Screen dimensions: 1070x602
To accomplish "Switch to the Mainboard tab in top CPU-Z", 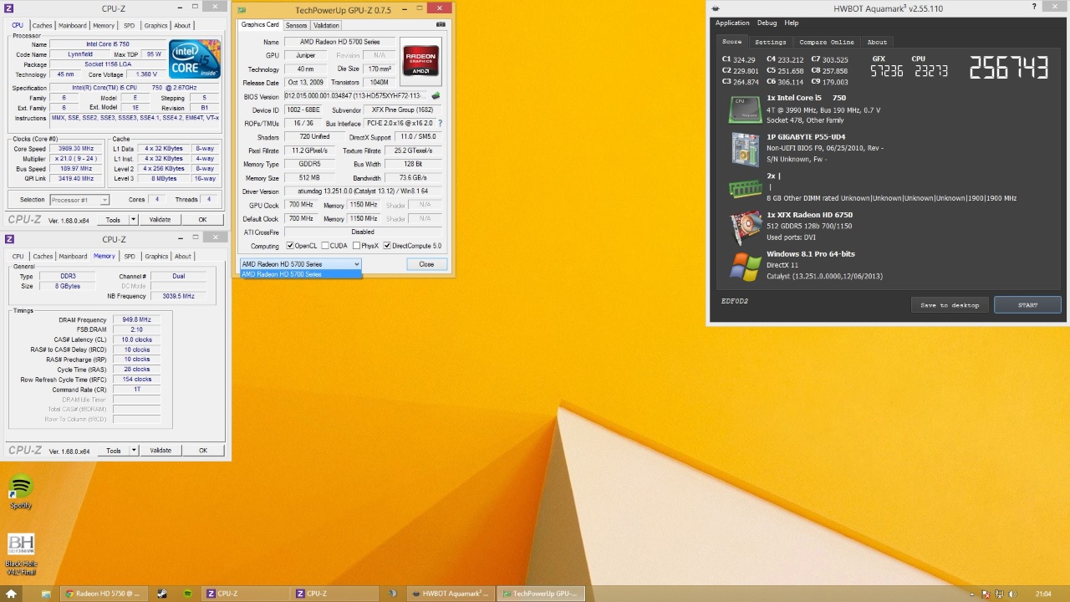I will [x=73, y=26].
